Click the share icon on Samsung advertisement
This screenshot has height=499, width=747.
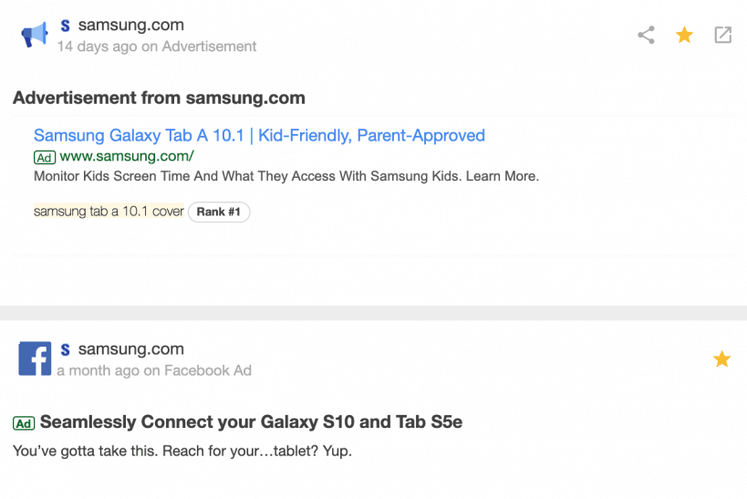[x=646, y=35]
